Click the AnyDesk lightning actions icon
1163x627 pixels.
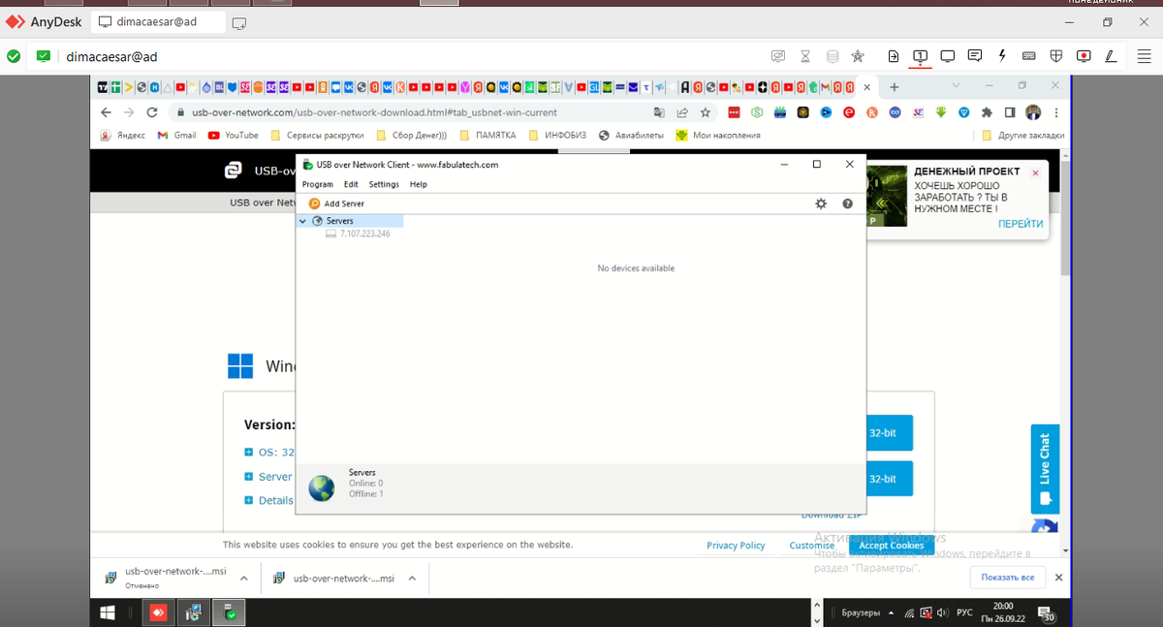1002,56
